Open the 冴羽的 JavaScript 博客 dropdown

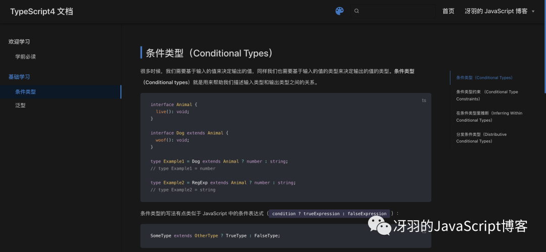point(499,11)
